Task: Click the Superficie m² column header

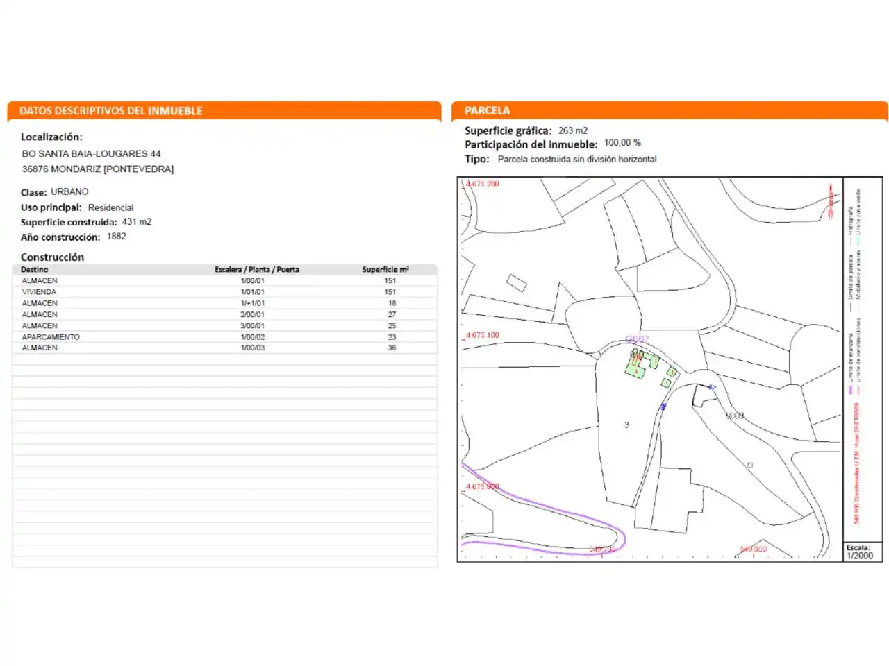Action: click(x=385, y=269)
